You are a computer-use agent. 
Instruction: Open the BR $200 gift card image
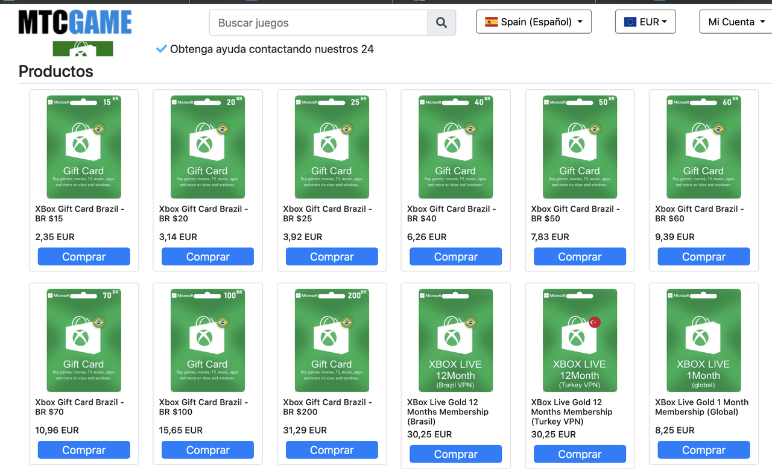click(332, 340)
